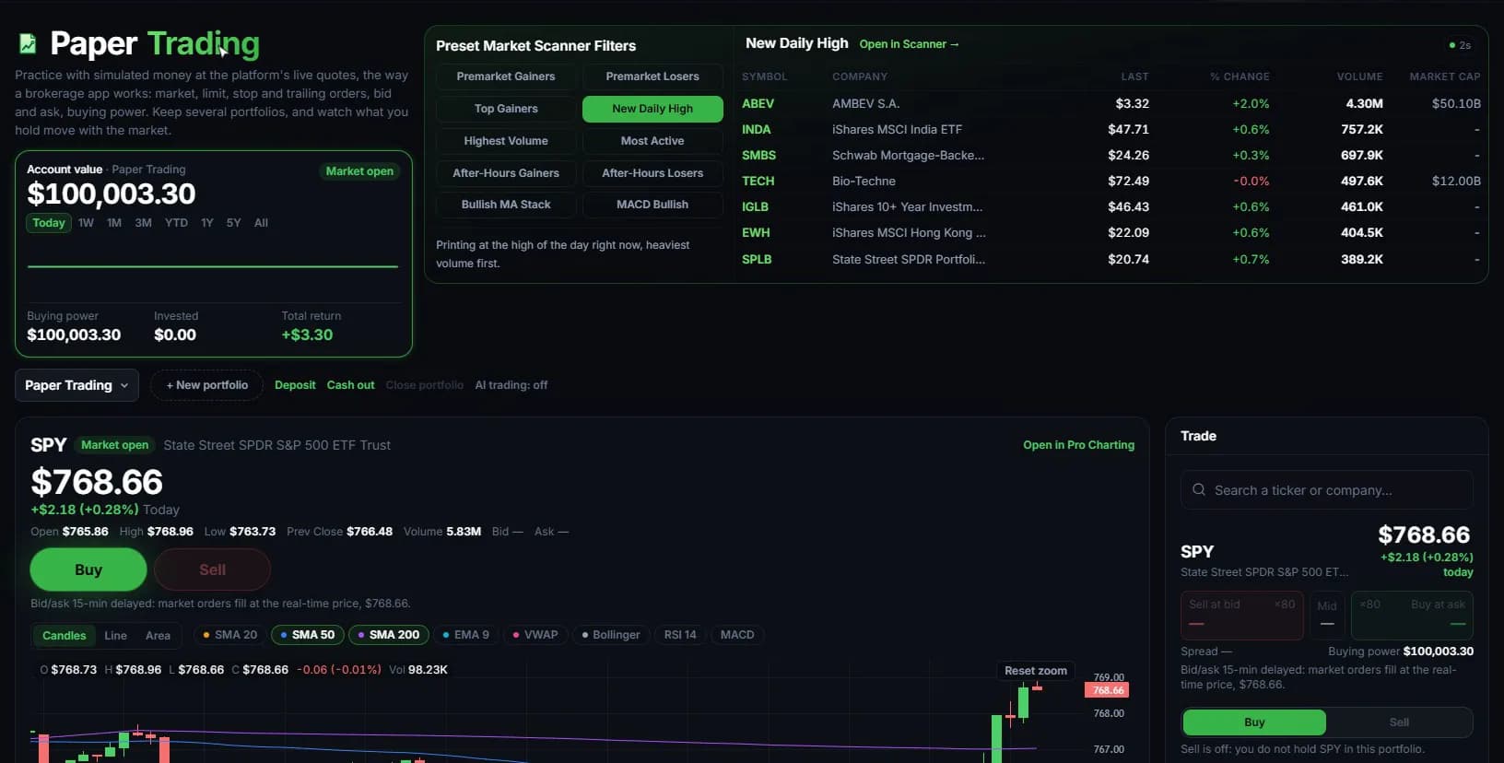Click the Deposit link

(x=295, y=385)
